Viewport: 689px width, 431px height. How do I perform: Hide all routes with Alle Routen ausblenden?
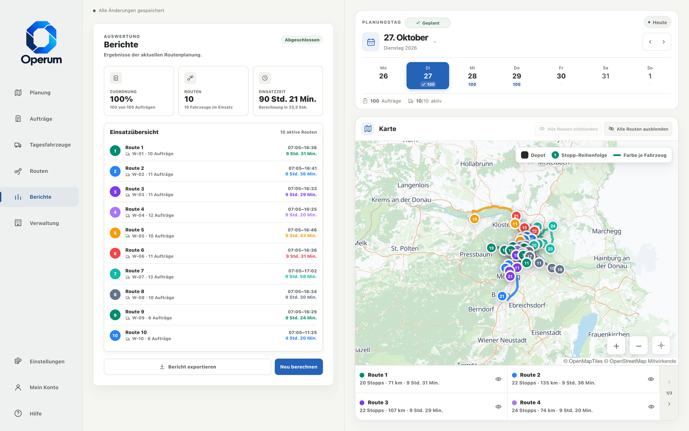(x=638, y=129)
